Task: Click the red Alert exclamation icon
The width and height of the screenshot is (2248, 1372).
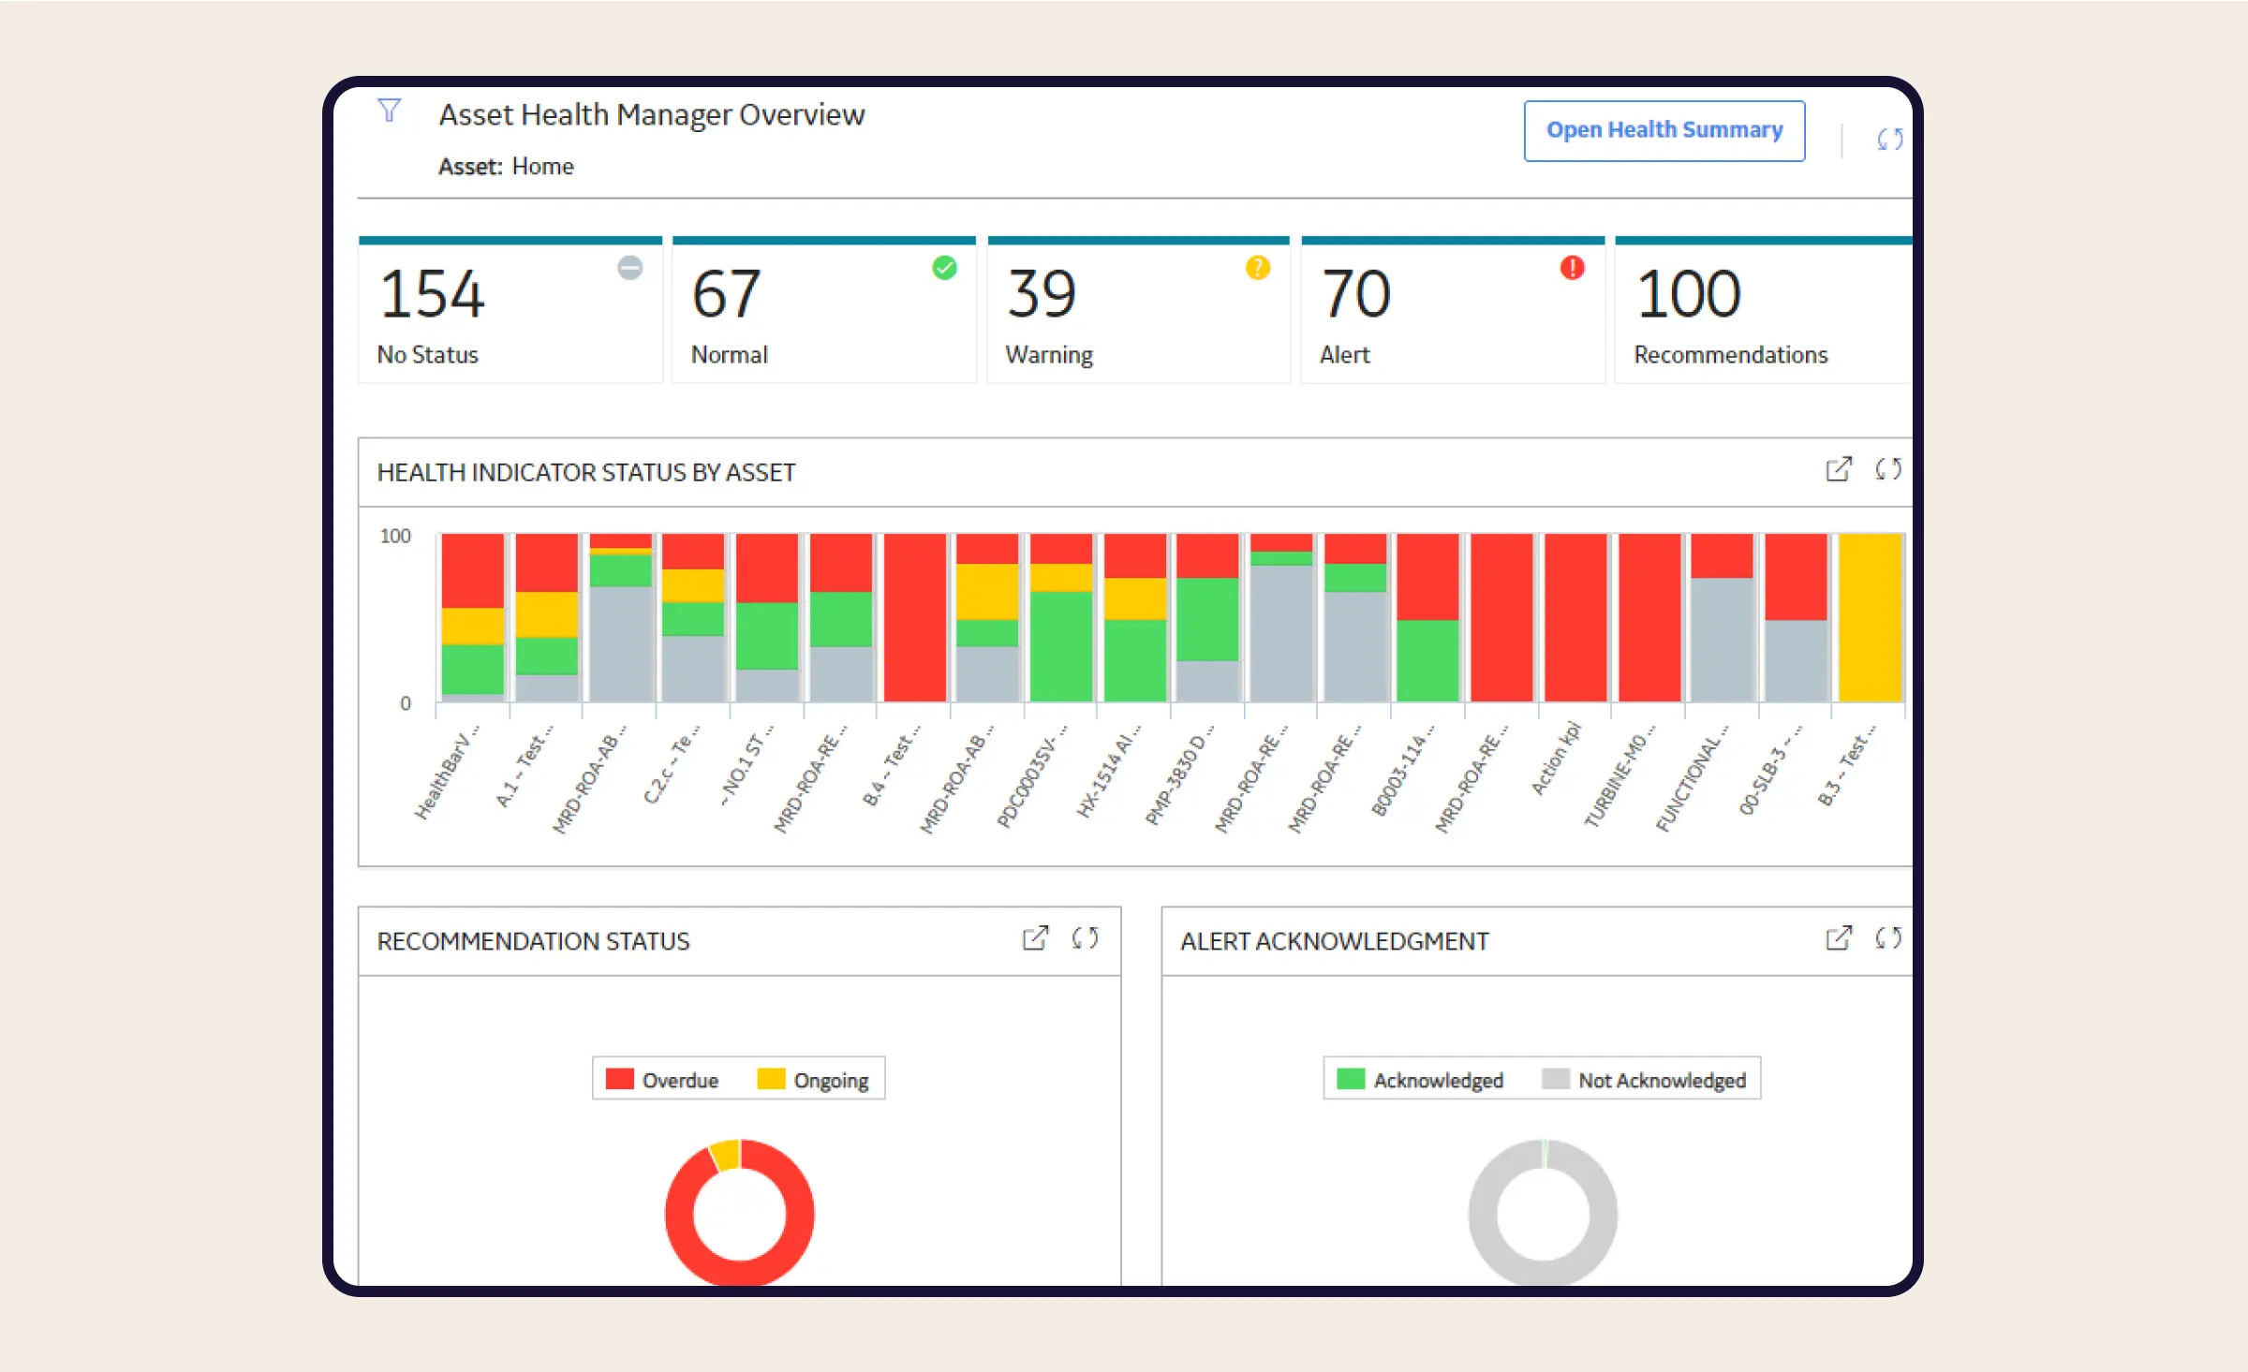Action: 1572,268
